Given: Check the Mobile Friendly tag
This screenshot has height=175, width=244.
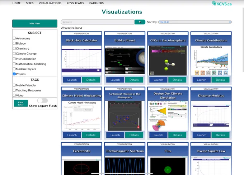Looking at the screenshot, I should [x=14, y=85].
